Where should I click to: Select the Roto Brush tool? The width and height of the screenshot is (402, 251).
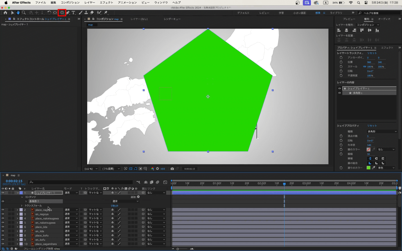tap(99, 13)
